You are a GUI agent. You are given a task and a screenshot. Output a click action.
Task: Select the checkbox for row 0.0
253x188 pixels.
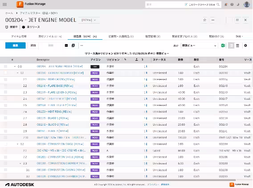coord(5,66)
